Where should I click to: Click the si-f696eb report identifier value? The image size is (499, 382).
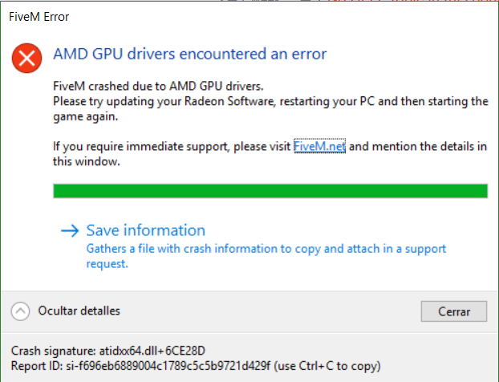coord(168,367)
